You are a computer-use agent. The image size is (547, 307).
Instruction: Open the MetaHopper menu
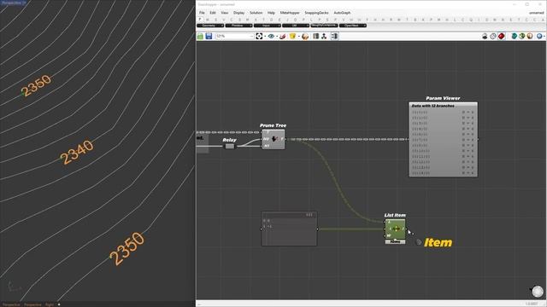(290, 13)
